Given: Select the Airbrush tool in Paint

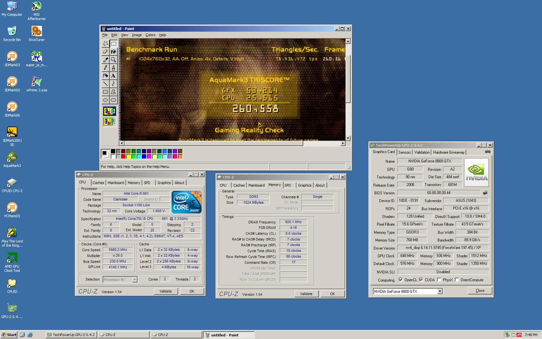Looking at the screenshot, I should point(105,76).
